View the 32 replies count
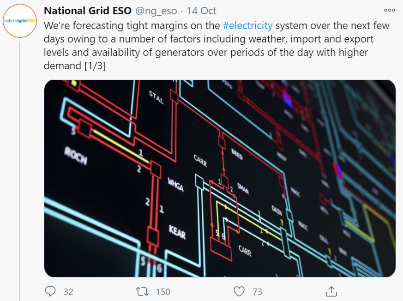This screenshot has width=403, height=301. pos(67,292)
